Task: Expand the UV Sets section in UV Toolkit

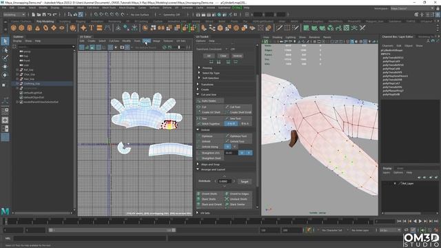Action: (197, 213)
